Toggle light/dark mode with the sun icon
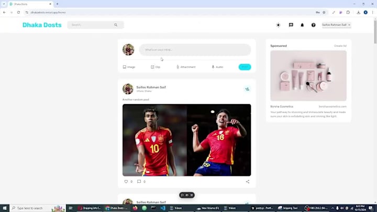 (278, 25)
